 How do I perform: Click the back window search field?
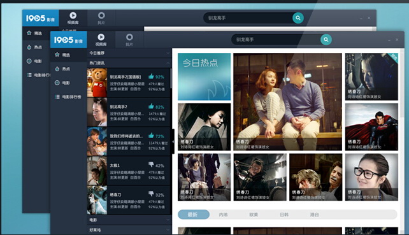(248, 18)
